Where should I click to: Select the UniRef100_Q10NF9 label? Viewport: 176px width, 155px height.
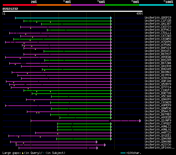pyautogui.click(x=158, y=121)
